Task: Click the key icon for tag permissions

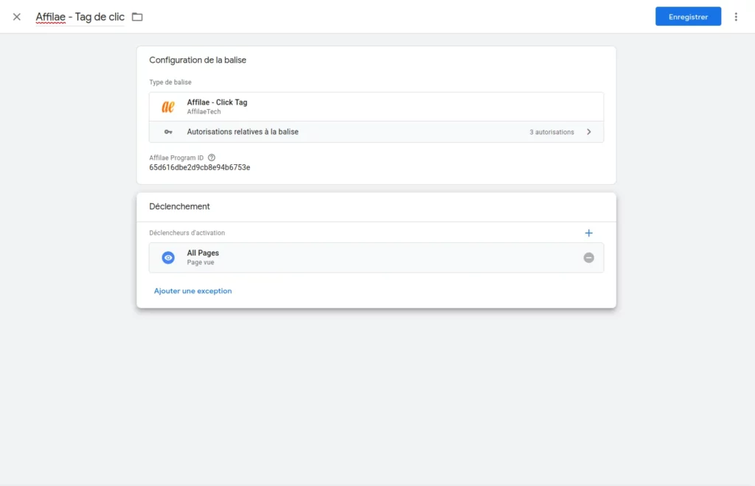Action: [168, 132]
